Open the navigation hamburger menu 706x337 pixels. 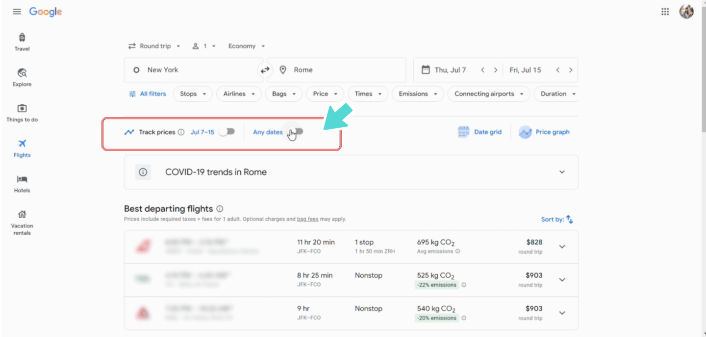[x=16, y=11]
